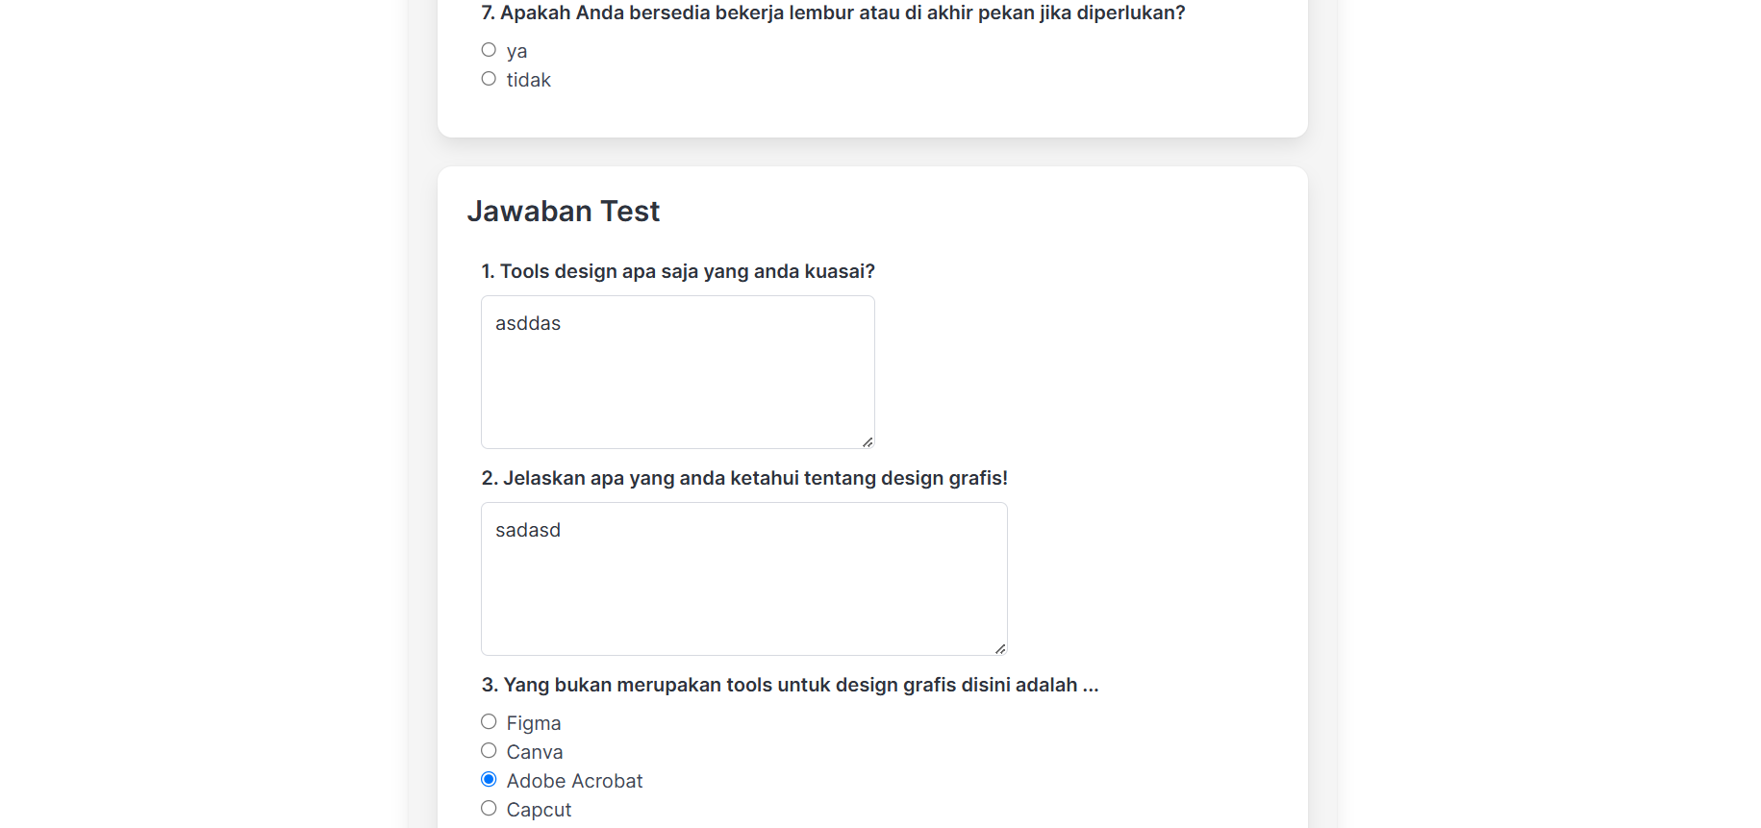Click the "Canva" label text
The width and height of the screenshot is (1761, 828).
(x=535, y=753)
